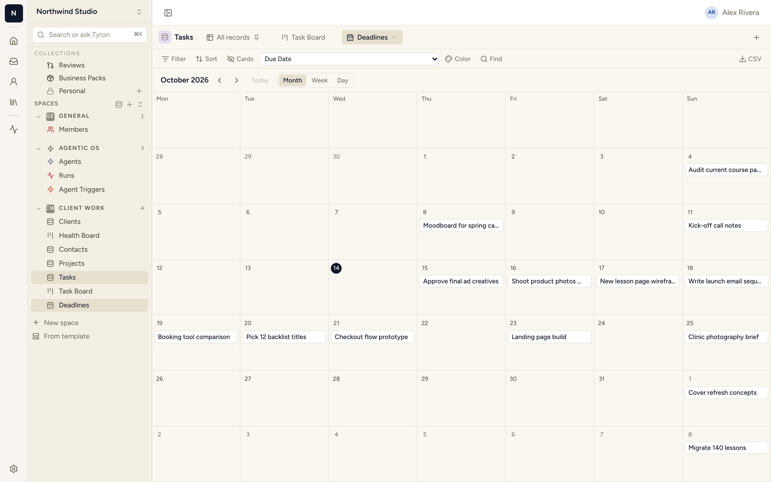Open Agent Triggers in sidebar
This screenshot has height=482, width=771.
click(89, 189)
